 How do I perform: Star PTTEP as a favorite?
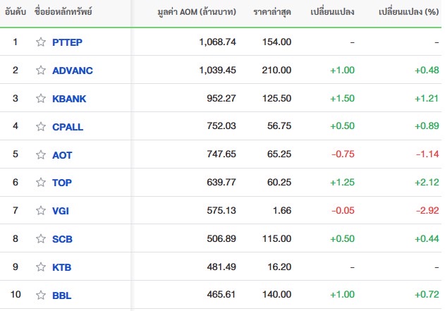click(41, 42)
